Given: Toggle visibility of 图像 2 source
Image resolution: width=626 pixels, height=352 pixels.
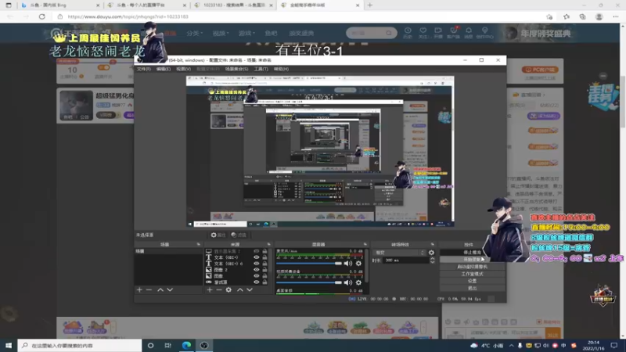Looking at the screenshot, I should [x=257, y=270].
